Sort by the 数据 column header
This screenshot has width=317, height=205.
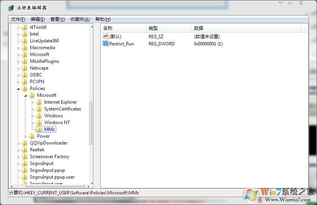[246, 28]
